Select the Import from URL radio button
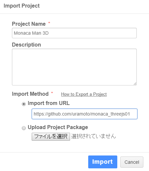Image resolution: width=149 pixels, height=171 pixels. [x=24, y=104]
